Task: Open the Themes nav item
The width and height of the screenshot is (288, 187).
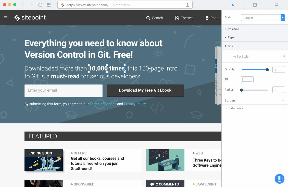Action: coord(184,18)
